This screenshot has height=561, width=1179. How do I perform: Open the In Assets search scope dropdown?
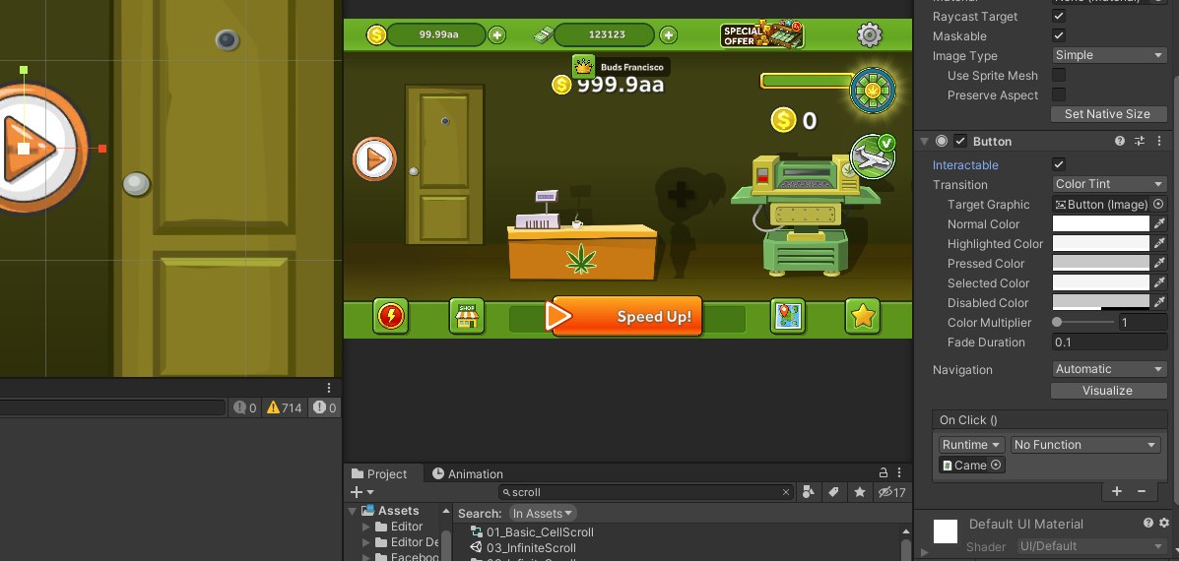click(x=543, y=514)
